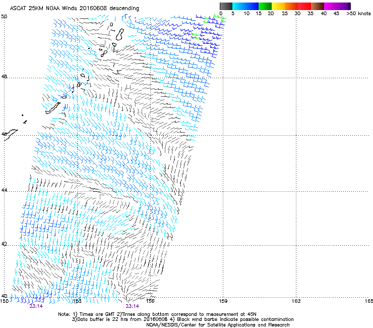Click the latitude label '48'

pos(4,77)
